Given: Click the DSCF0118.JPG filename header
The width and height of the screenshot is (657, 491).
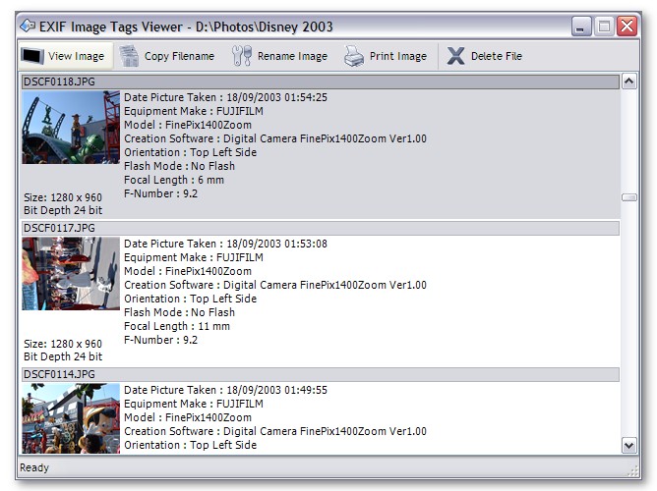Looking at the screenshot, I should click(59, 82).
